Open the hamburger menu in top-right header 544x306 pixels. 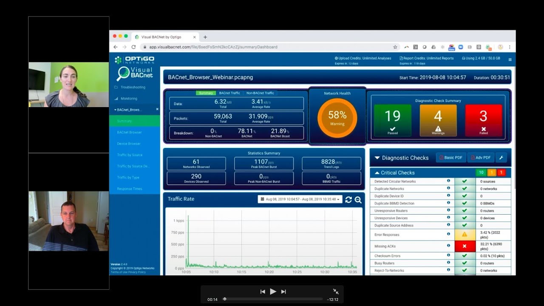click(510, 59)
